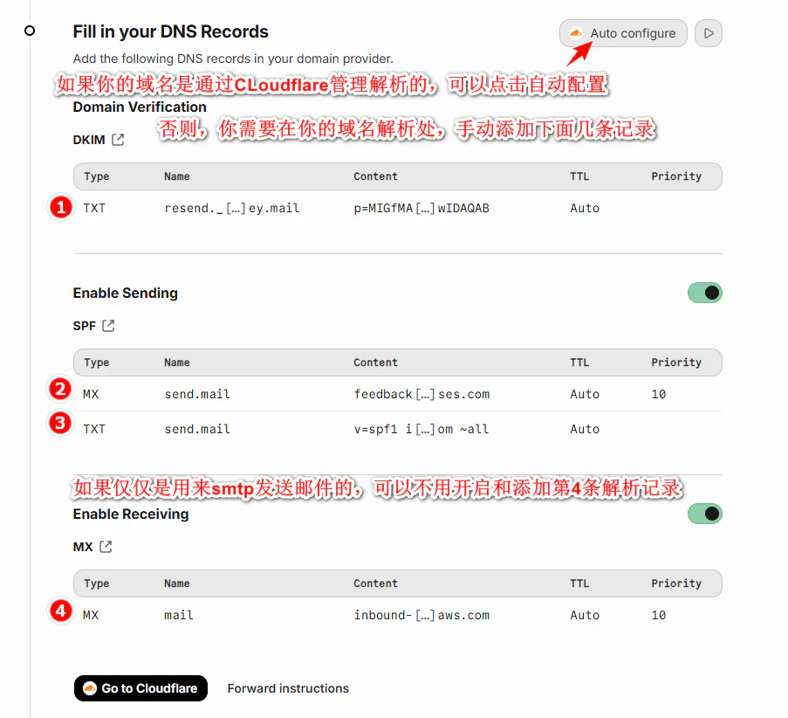Open the DKIM external link icon
The height and width of the screenshot is (718, 788).
119,139
